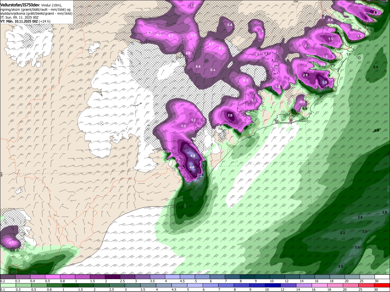Image resolution: width=390 pixels, height=292 pixels.
Task: Click the '4.0' snowfall value on the map
Action: [193, 156]
